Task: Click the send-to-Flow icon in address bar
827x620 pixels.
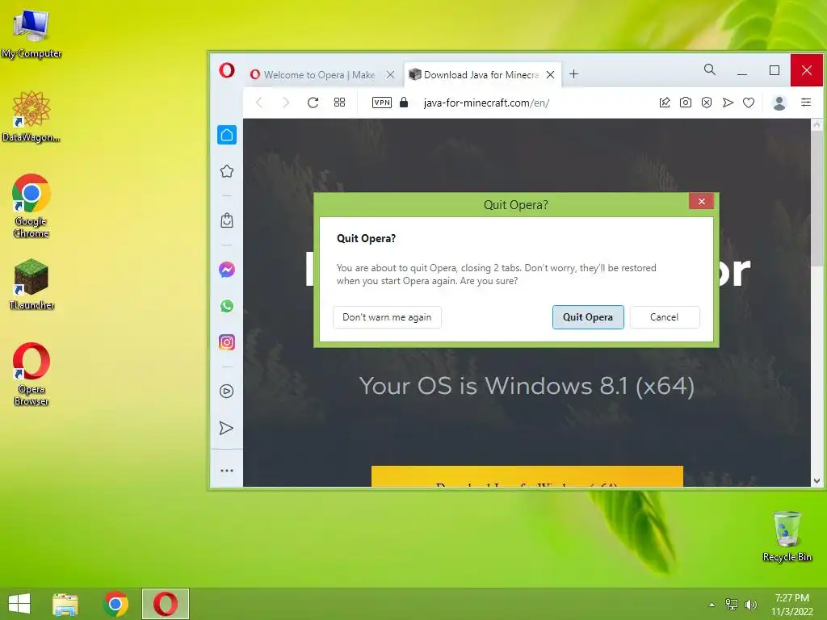Action: [x=728, y=103]
